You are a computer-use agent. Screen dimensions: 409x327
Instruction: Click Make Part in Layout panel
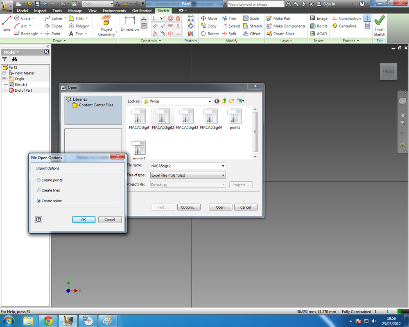point(278,18)
